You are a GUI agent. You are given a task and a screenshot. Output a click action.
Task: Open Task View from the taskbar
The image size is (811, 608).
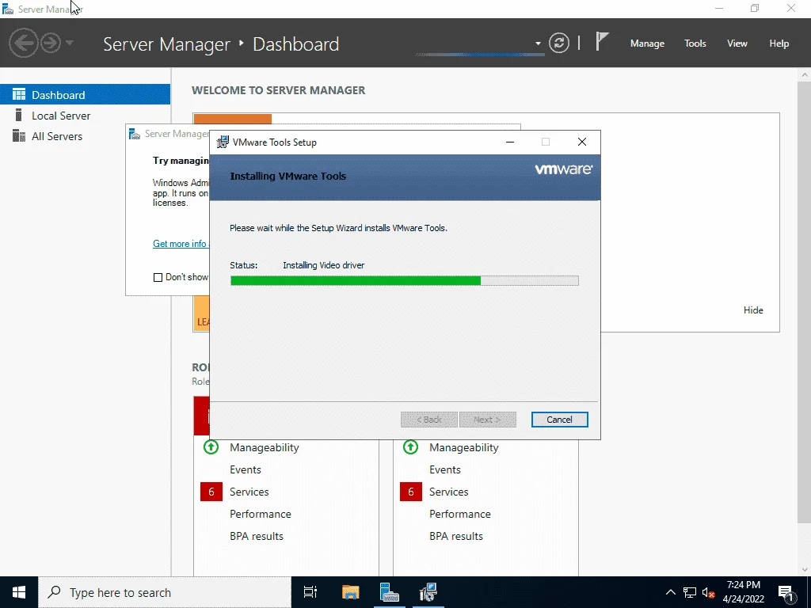(310, 592)
